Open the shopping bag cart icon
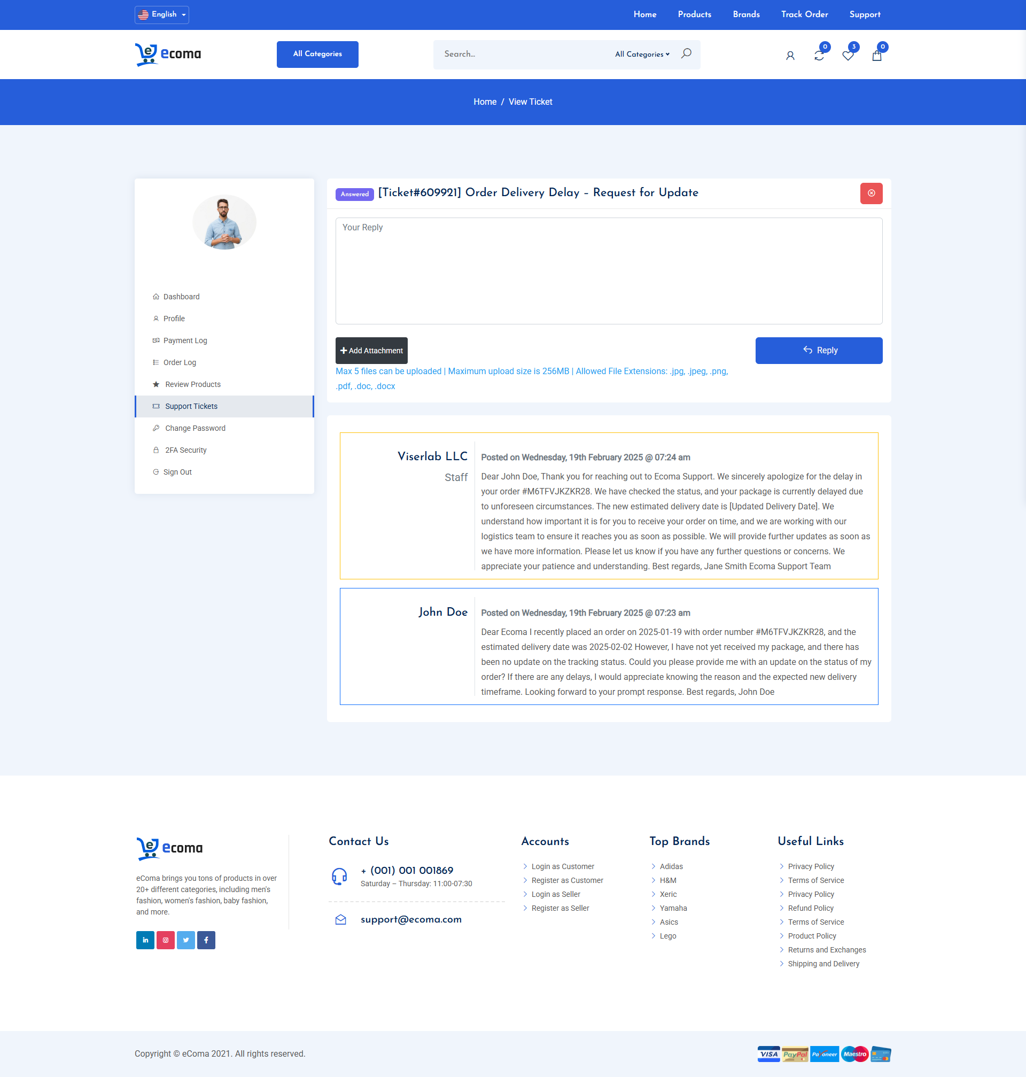The height and width of the screenshot is (1077, 1026). 876,56
